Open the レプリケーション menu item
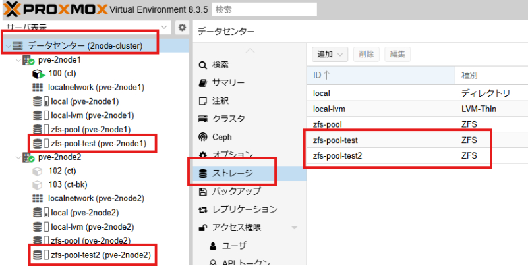This screenshot has height=266, width=528. tap(245, 210)
